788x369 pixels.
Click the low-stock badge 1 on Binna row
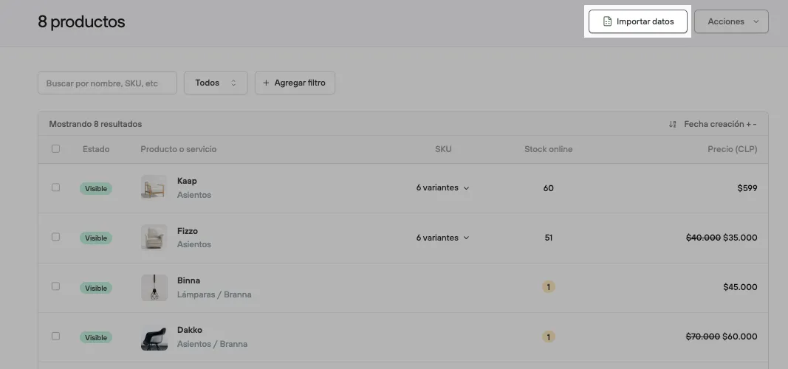coord(548,286)
